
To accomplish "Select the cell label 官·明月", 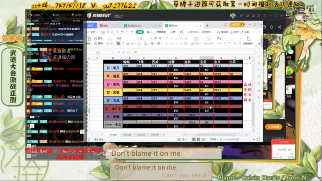I will pos(113,68).
